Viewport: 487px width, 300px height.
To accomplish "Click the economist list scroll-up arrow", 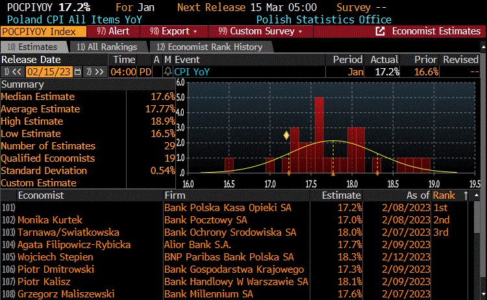I will (477, 195).
